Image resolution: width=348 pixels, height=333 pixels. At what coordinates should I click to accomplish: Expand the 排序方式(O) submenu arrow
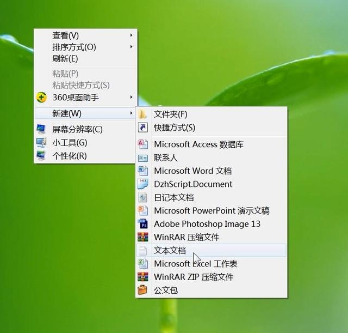point(132,47)
